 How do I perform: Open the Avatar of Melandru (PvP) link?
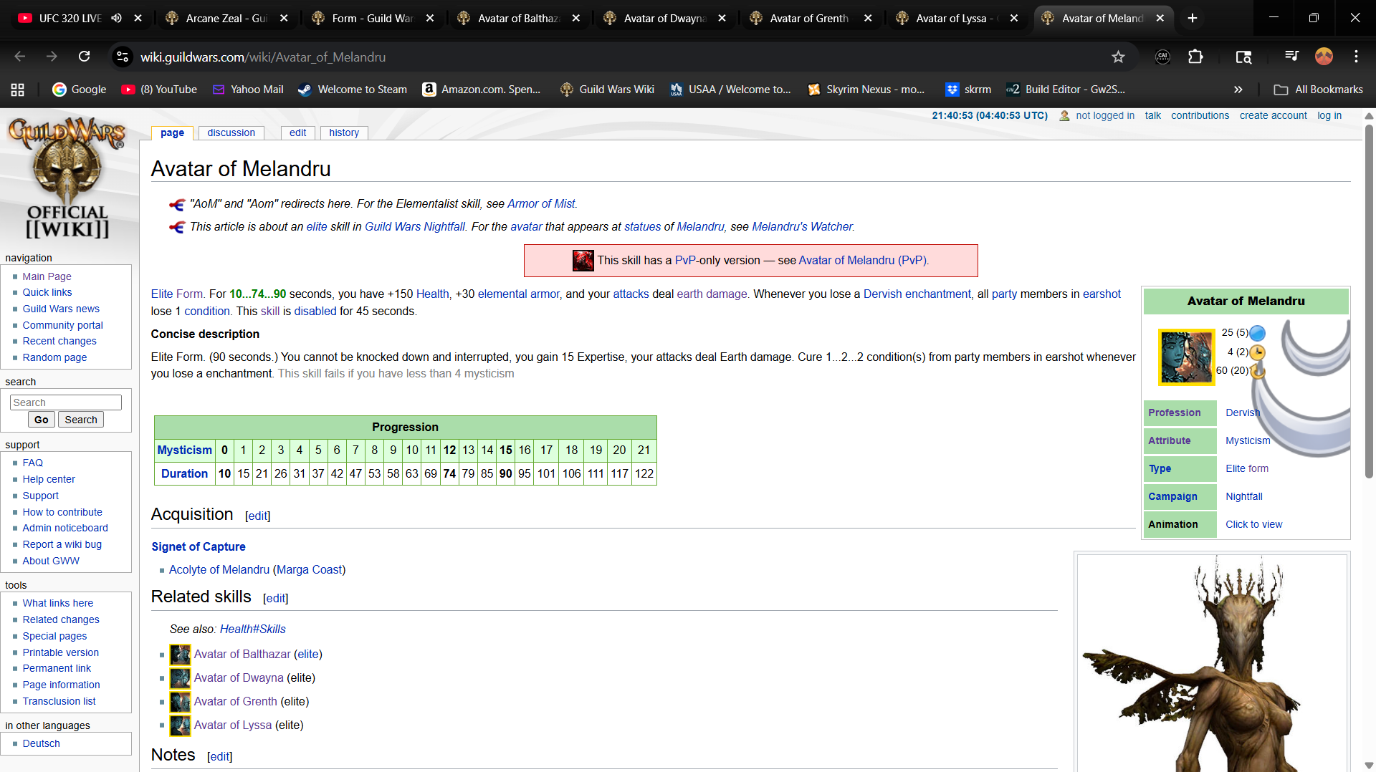pos(862,261)
